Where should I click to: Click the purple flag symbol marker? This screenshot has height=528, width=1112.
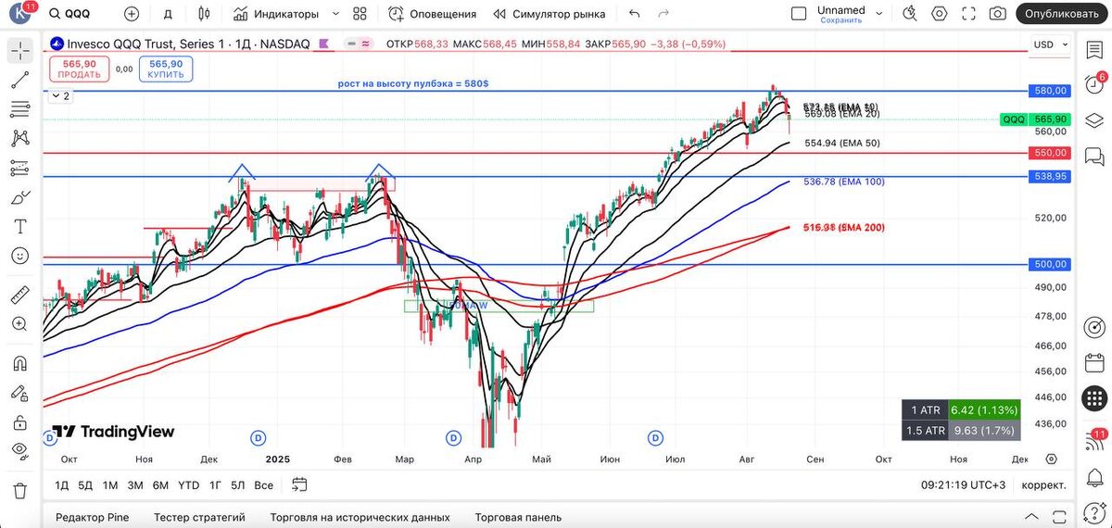pos(323,44)
